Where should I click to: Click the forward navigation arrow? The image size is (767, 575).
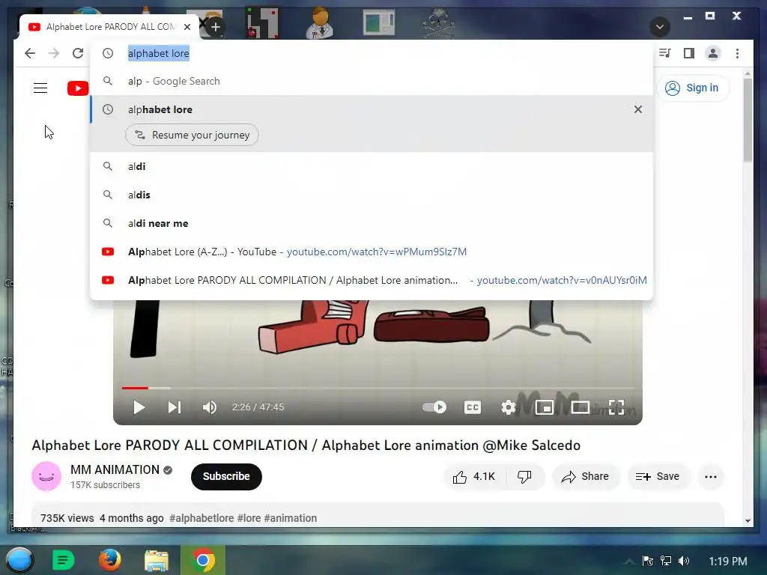coord(54,53)
